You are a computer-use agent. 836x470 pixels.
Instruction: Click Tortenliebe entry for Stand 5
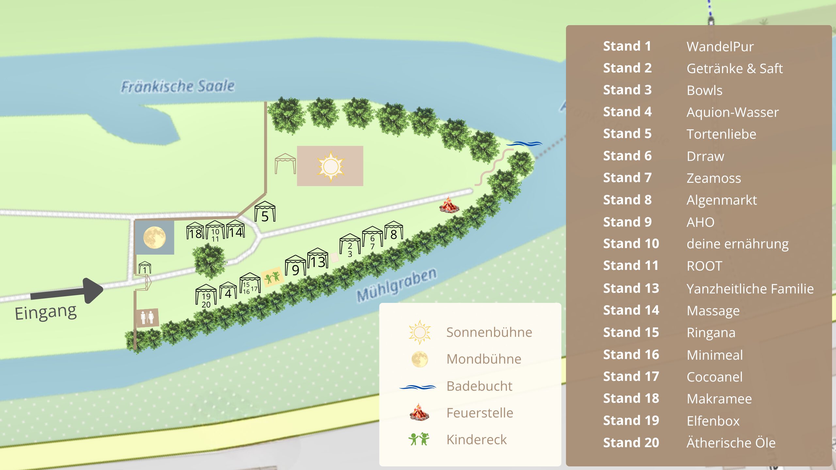click(721, 134)
